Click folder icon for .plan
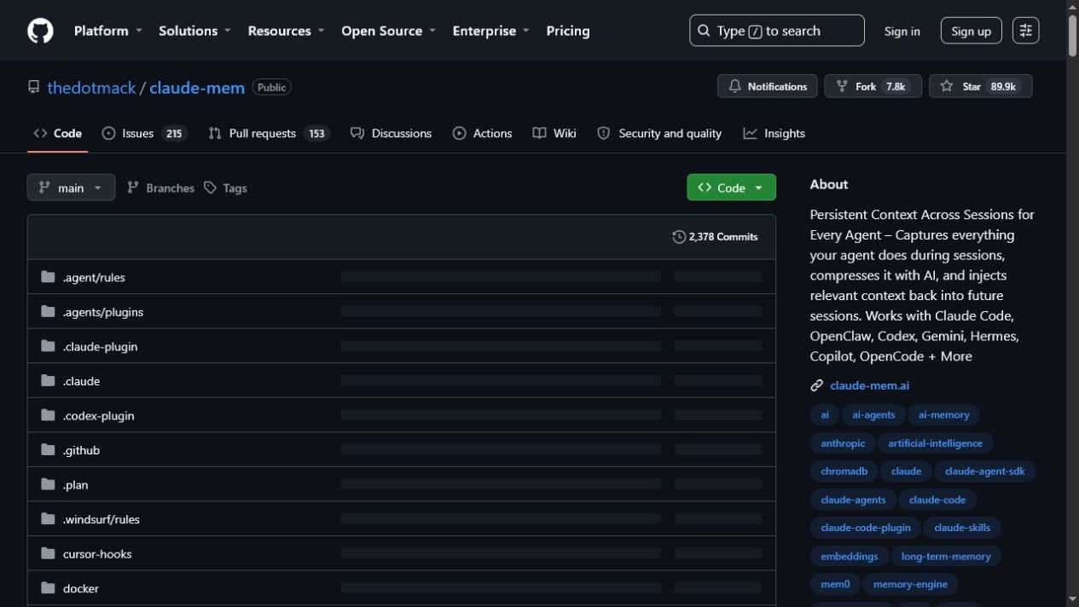This screenshot has height=607, width=1079. coord(48,484)
